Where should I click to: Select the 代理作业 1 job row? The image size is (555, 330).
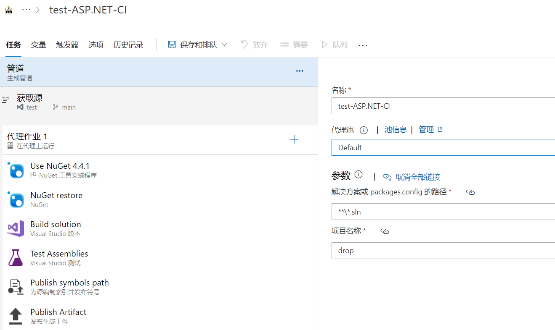(x=160, y=140)
